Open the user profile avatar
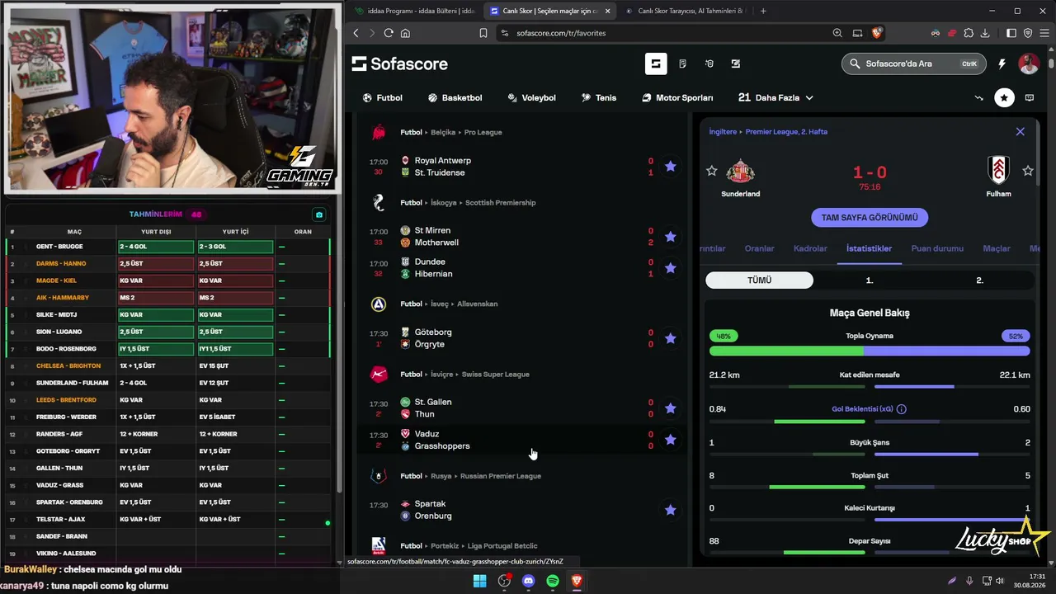The image size is (1056, 594). (1029, 64)
